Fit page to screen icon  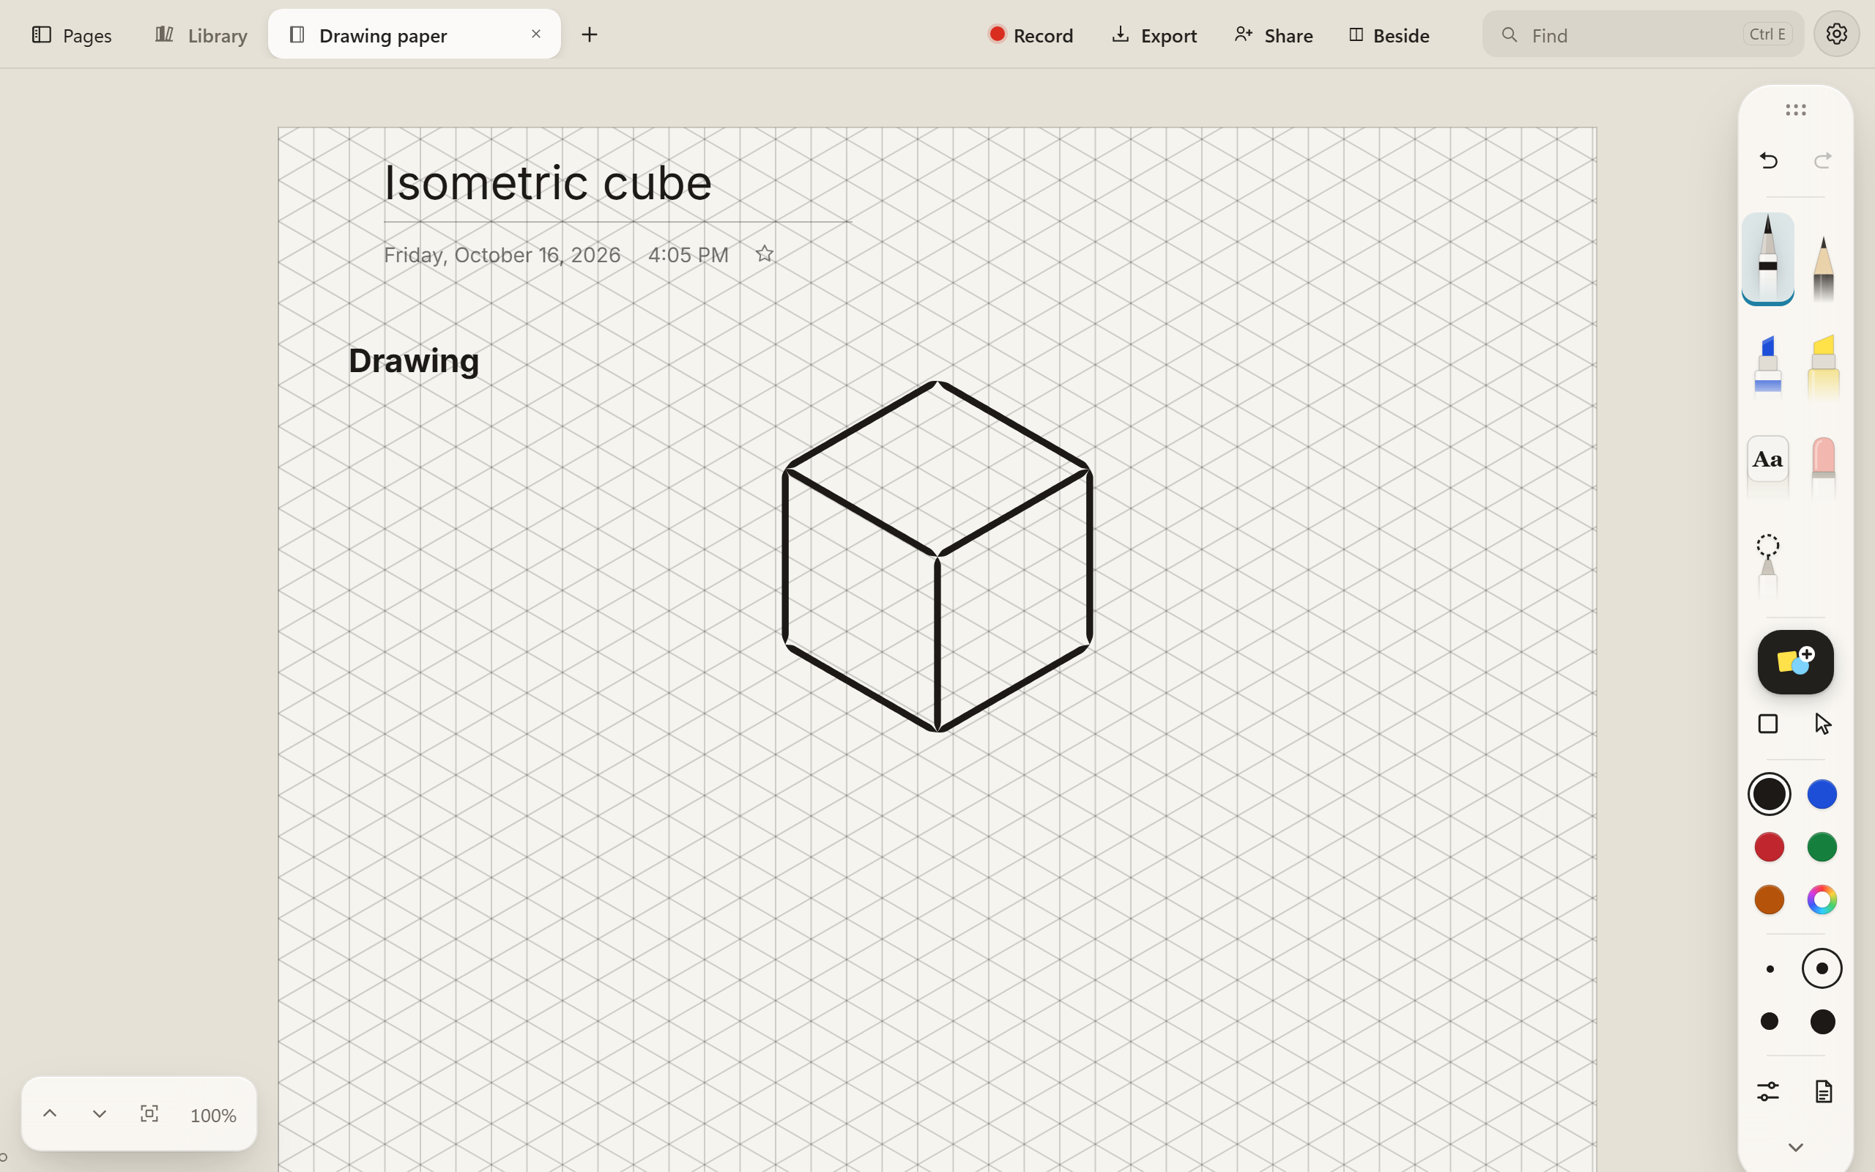[x=149, y=1114]
